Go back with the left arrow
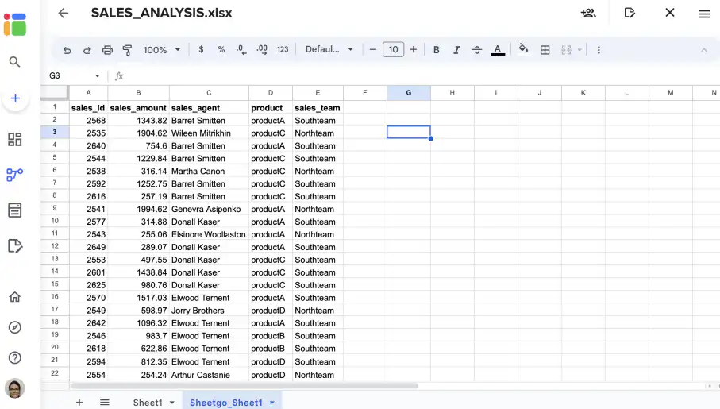Image resolution: width=720 pixels, height=409 pixels. (64, 13)
